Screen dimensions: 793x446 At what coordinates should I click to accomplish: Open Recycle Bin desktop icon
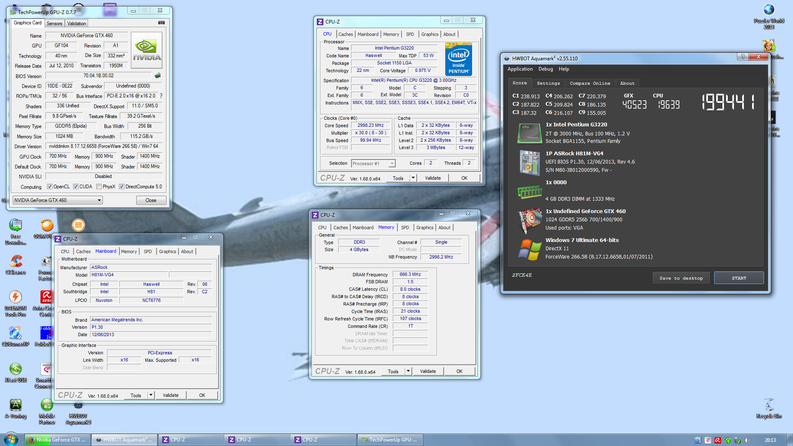coord(769,408)
